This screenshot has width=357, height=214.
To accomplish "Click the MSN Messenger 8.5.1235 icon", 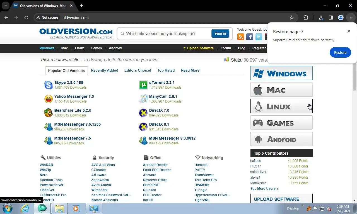I will click(49, 127).
